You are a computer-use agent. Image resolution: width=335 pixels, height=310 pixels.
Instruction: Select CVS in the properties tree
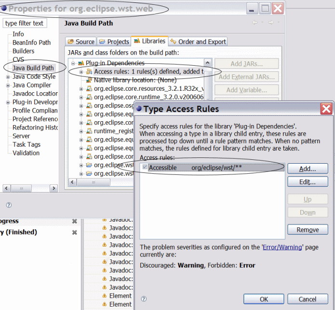pyautogui.click(x=18, y=59)
